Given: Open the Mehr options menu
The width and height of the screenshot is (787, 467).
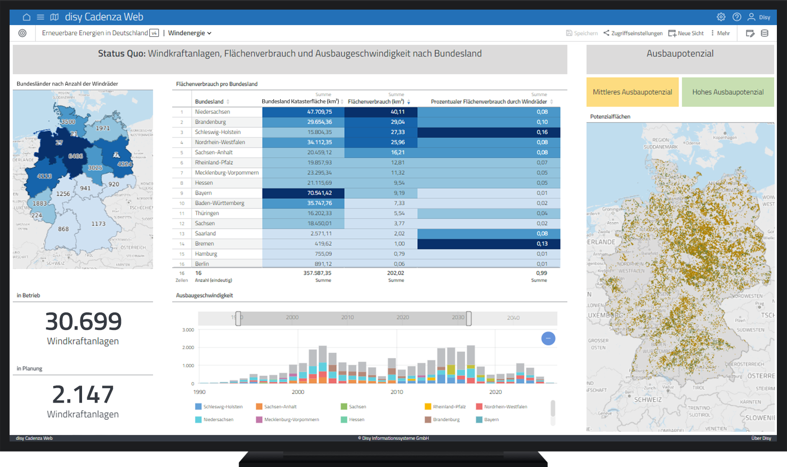Looking at the screenshot, I should (x=721, y=33).
